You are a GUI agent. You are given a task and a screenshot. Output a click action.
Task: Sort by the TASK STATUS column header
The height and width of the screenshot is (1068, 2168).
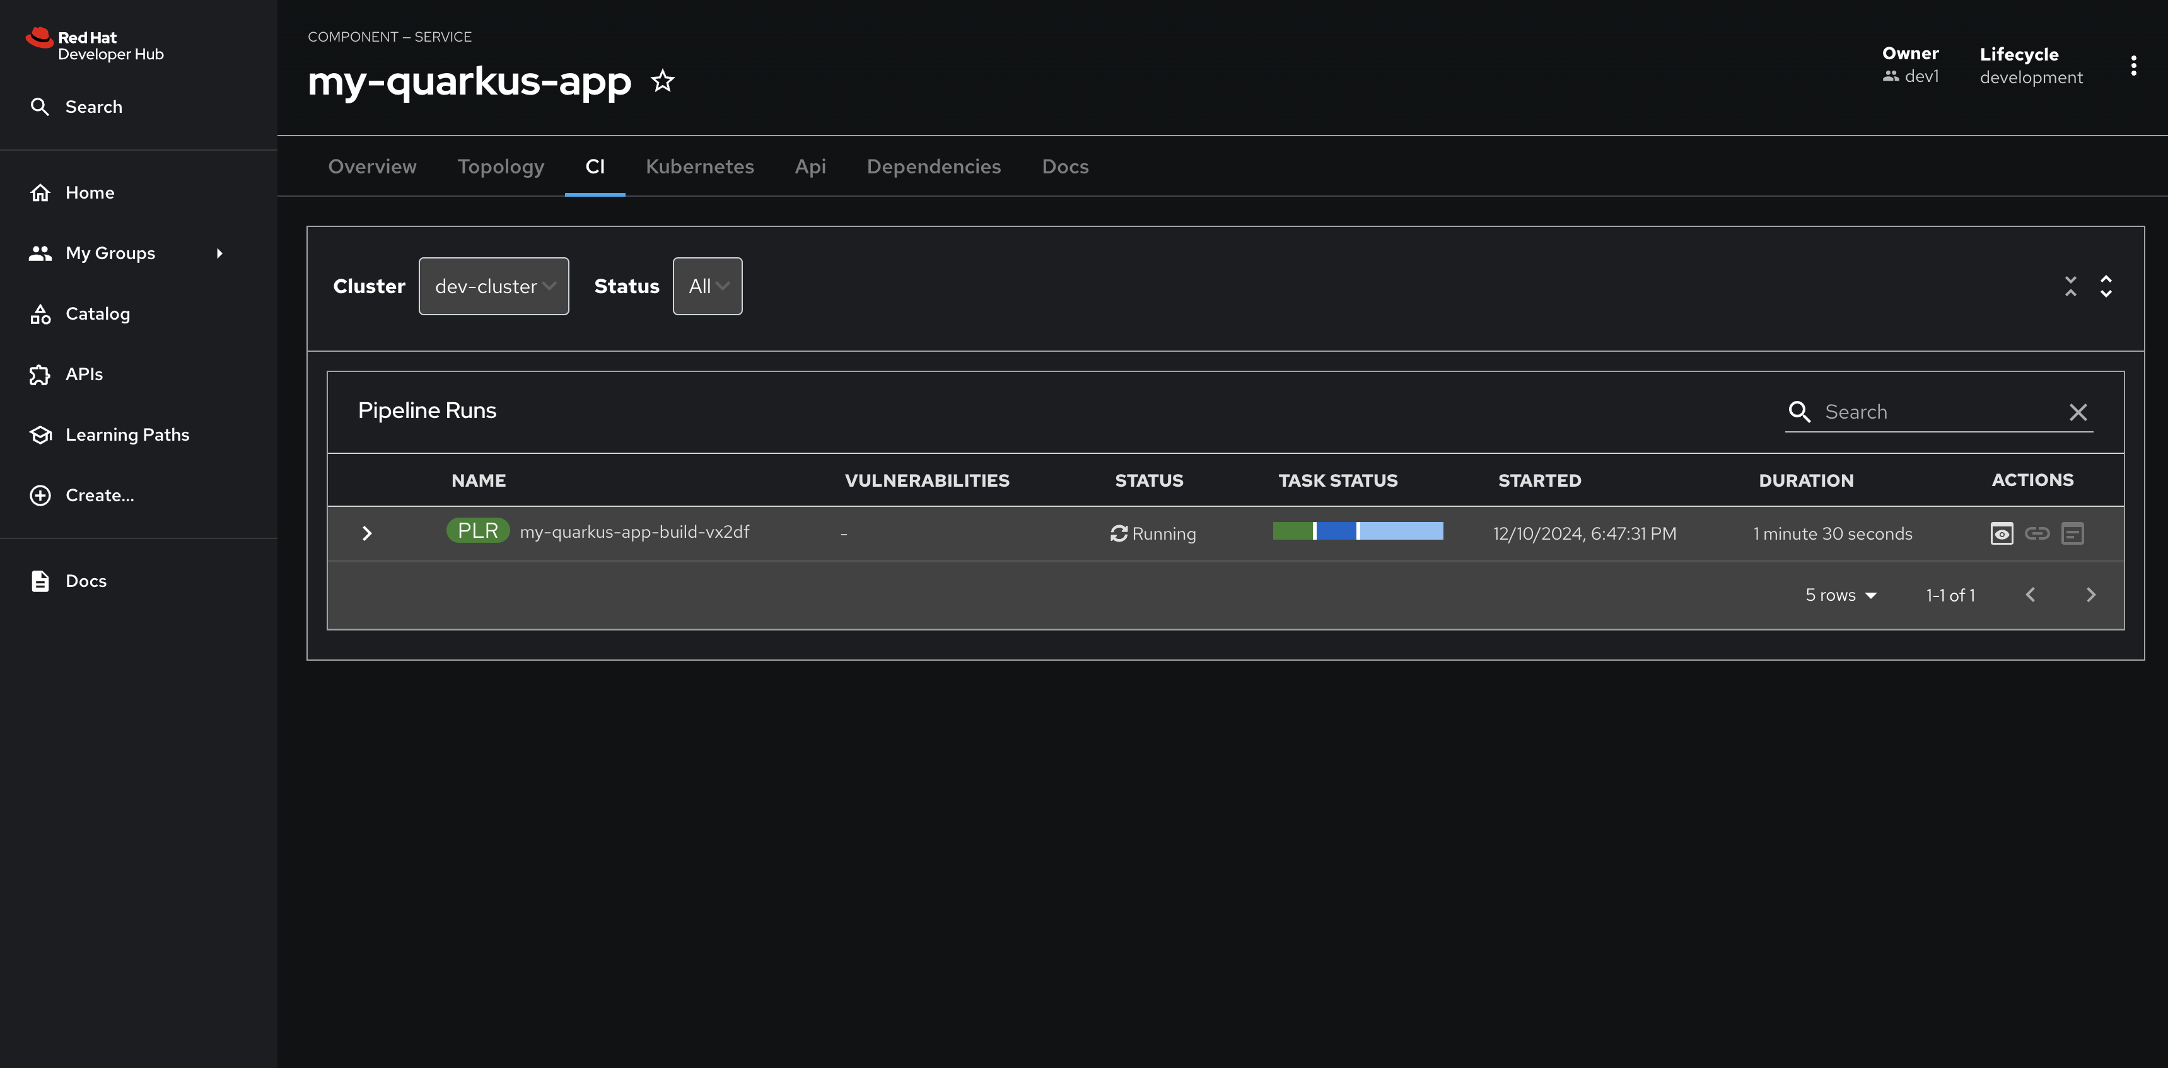coord(1338,480)
